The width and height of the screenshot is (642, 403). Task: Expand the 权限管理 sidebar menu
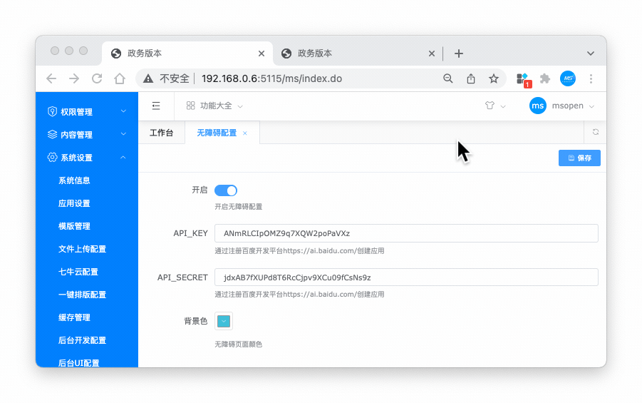tap(86, 112)
